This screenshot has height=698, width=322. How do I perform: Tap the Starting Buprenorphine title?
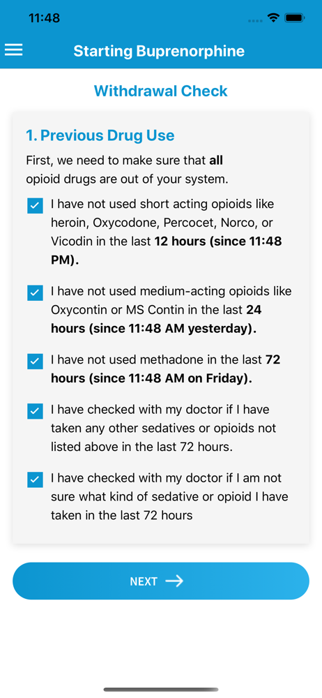(159, 51)
